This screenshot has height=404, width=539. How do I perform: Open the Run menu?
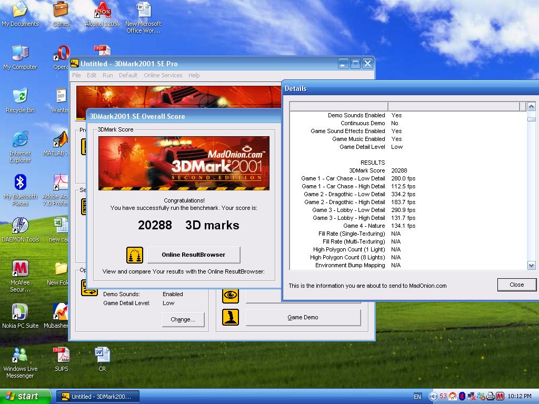[107, 75]
